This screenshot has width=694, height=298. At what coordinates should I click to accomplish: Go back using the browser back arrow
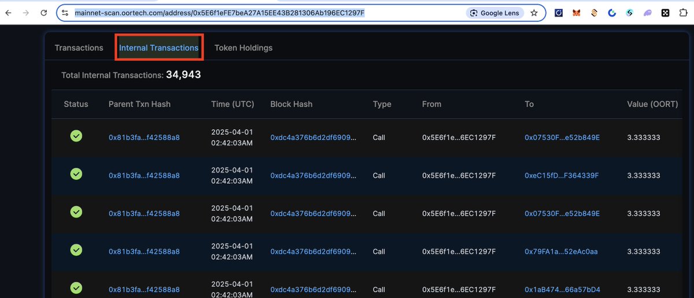[x=9, y=13]
